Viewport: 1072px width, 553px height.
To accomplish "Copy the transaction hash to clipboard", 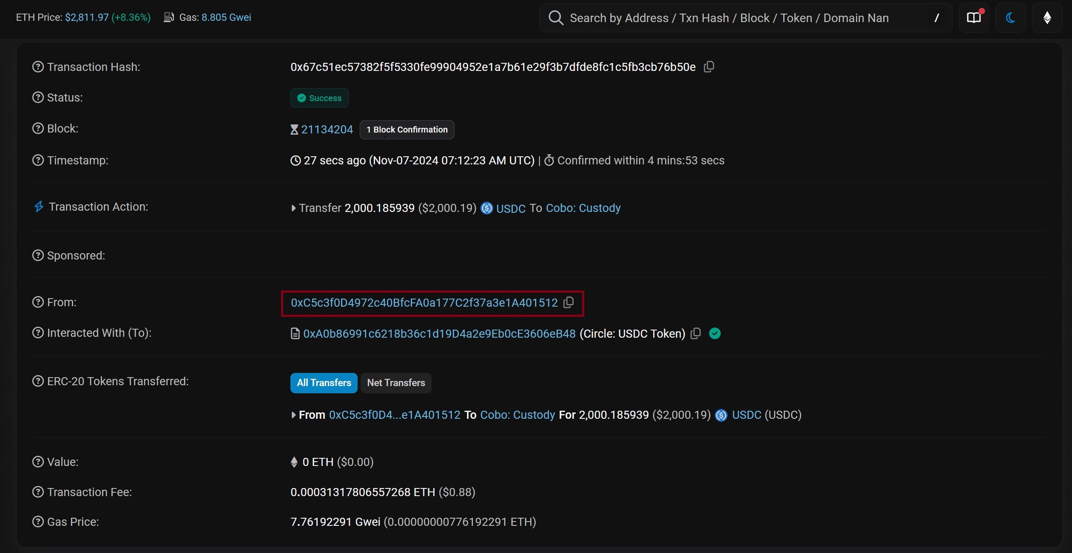I will pos(708,67).
